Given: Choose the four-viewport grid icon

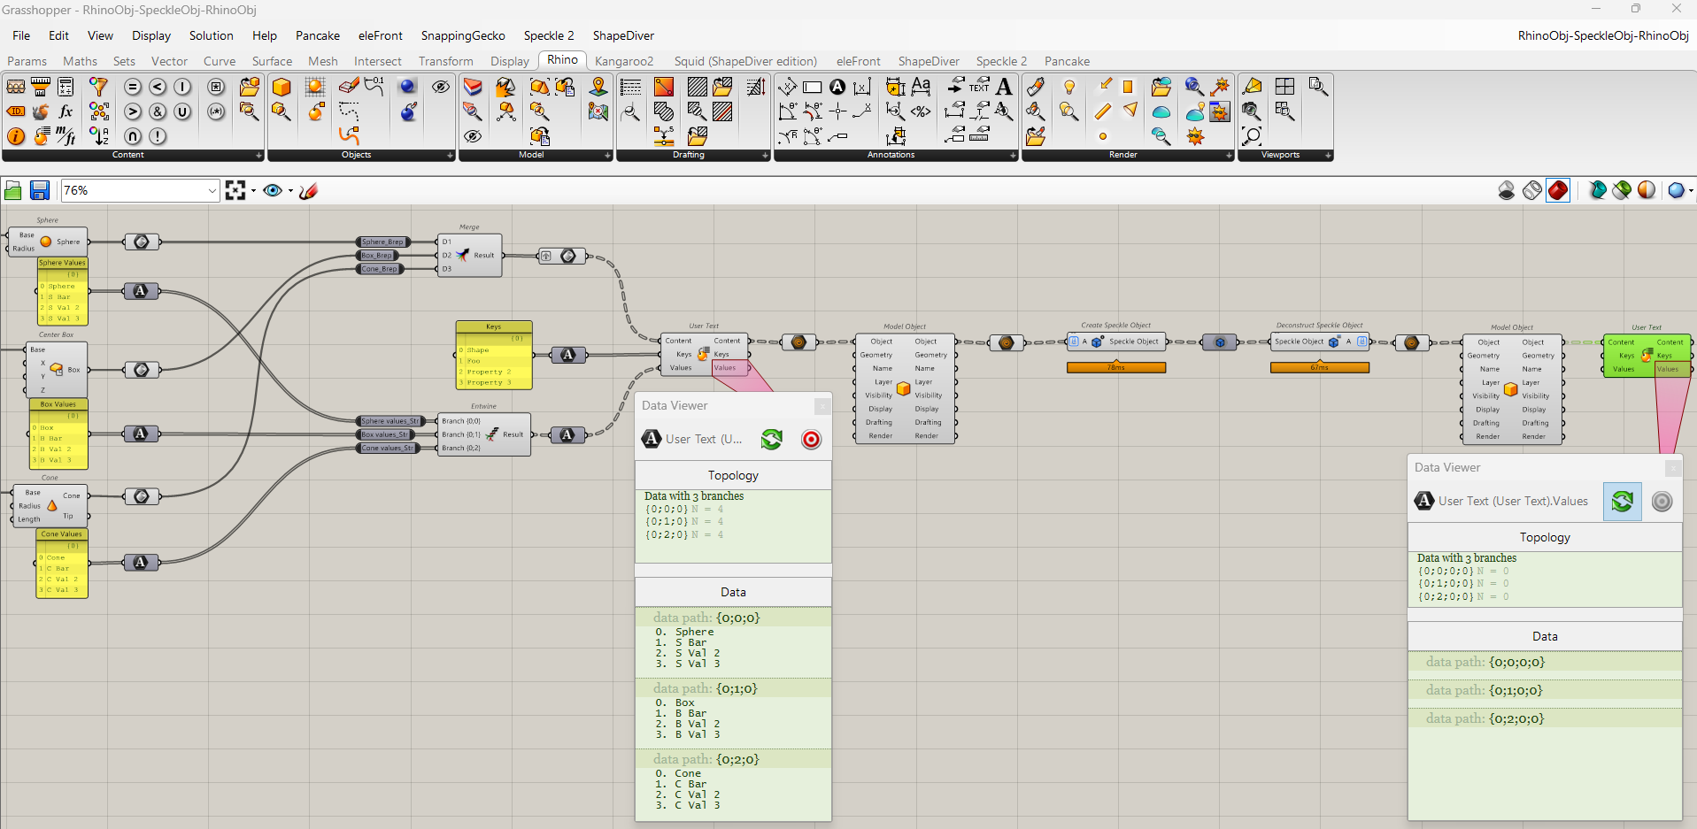Looking at the screenshot, I should tap(1284, 87).
